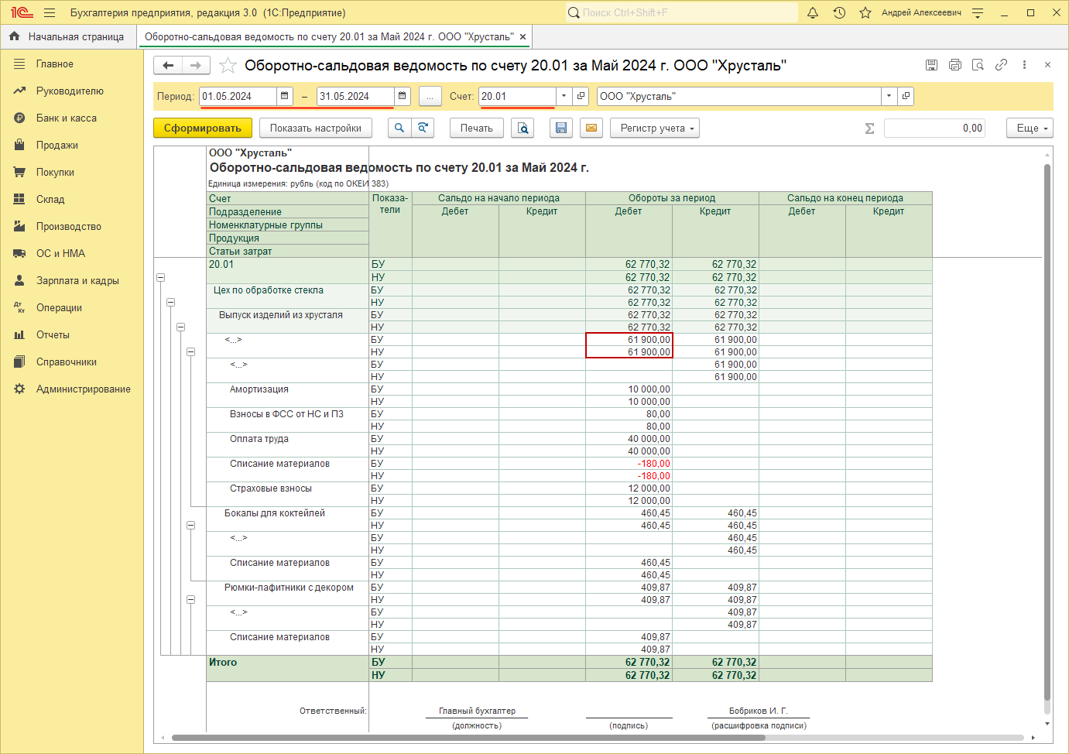1069x754 pixels.
Task: Open the history clock icon
Action: 839,12
